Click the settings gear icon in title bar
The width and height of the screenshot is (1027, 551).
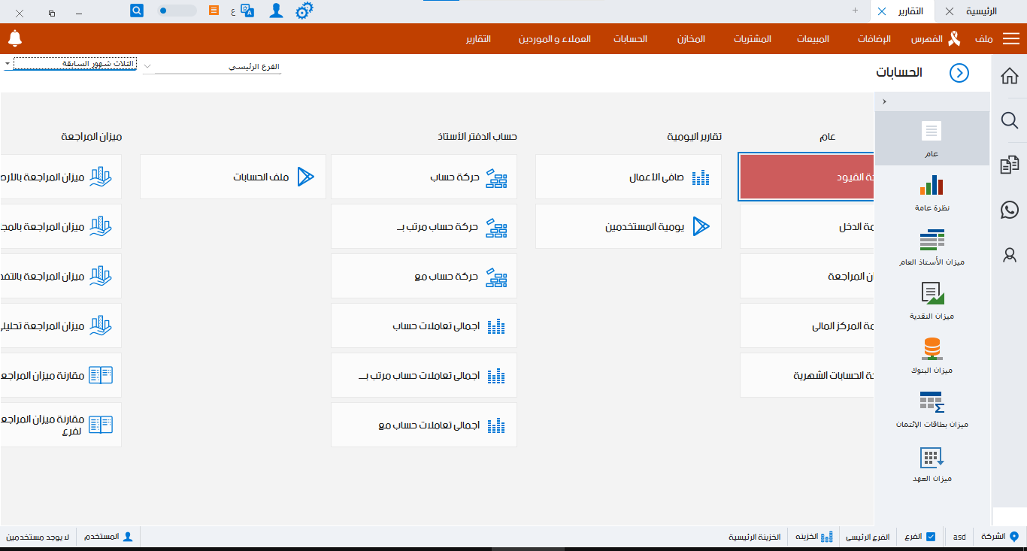pos(304,11)
